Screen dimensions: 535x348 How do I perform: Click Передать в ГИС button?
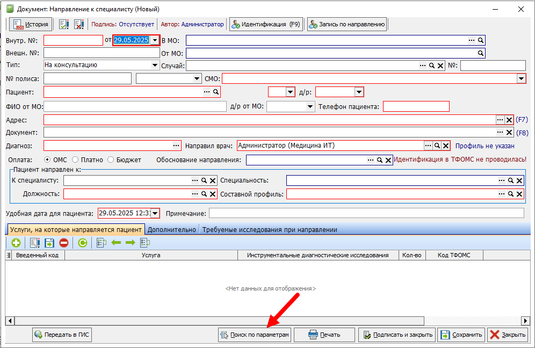[x=62, y=335]
